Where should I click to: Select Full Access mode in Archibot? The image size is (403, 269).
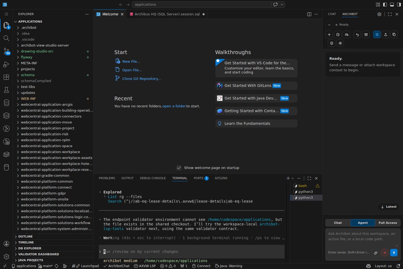tap(388, 223)
